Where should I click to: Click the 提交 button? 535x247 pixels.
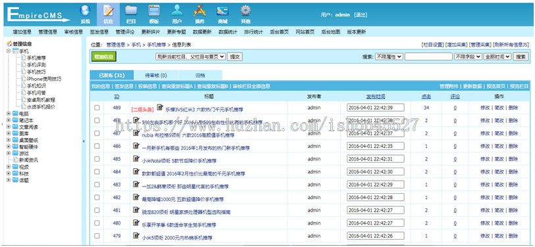235,56
